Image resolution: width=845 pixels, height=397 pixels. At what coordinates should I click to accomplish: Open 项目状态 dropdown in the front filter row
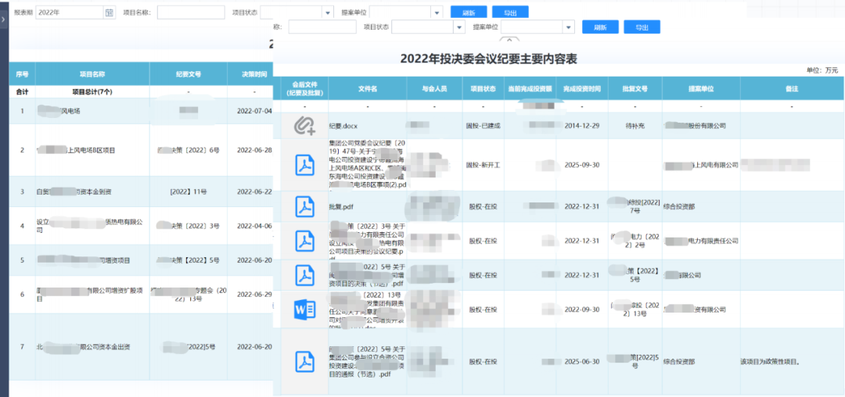[x=458, y=27]
